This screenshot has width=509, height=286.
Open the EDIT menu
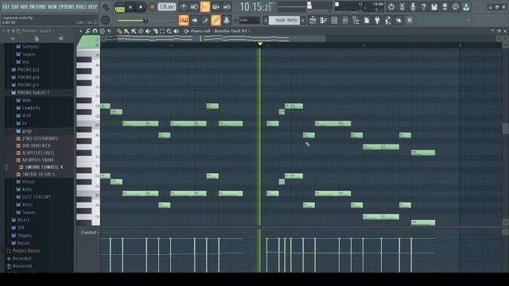pyautogui.click(x=15, y=7)
